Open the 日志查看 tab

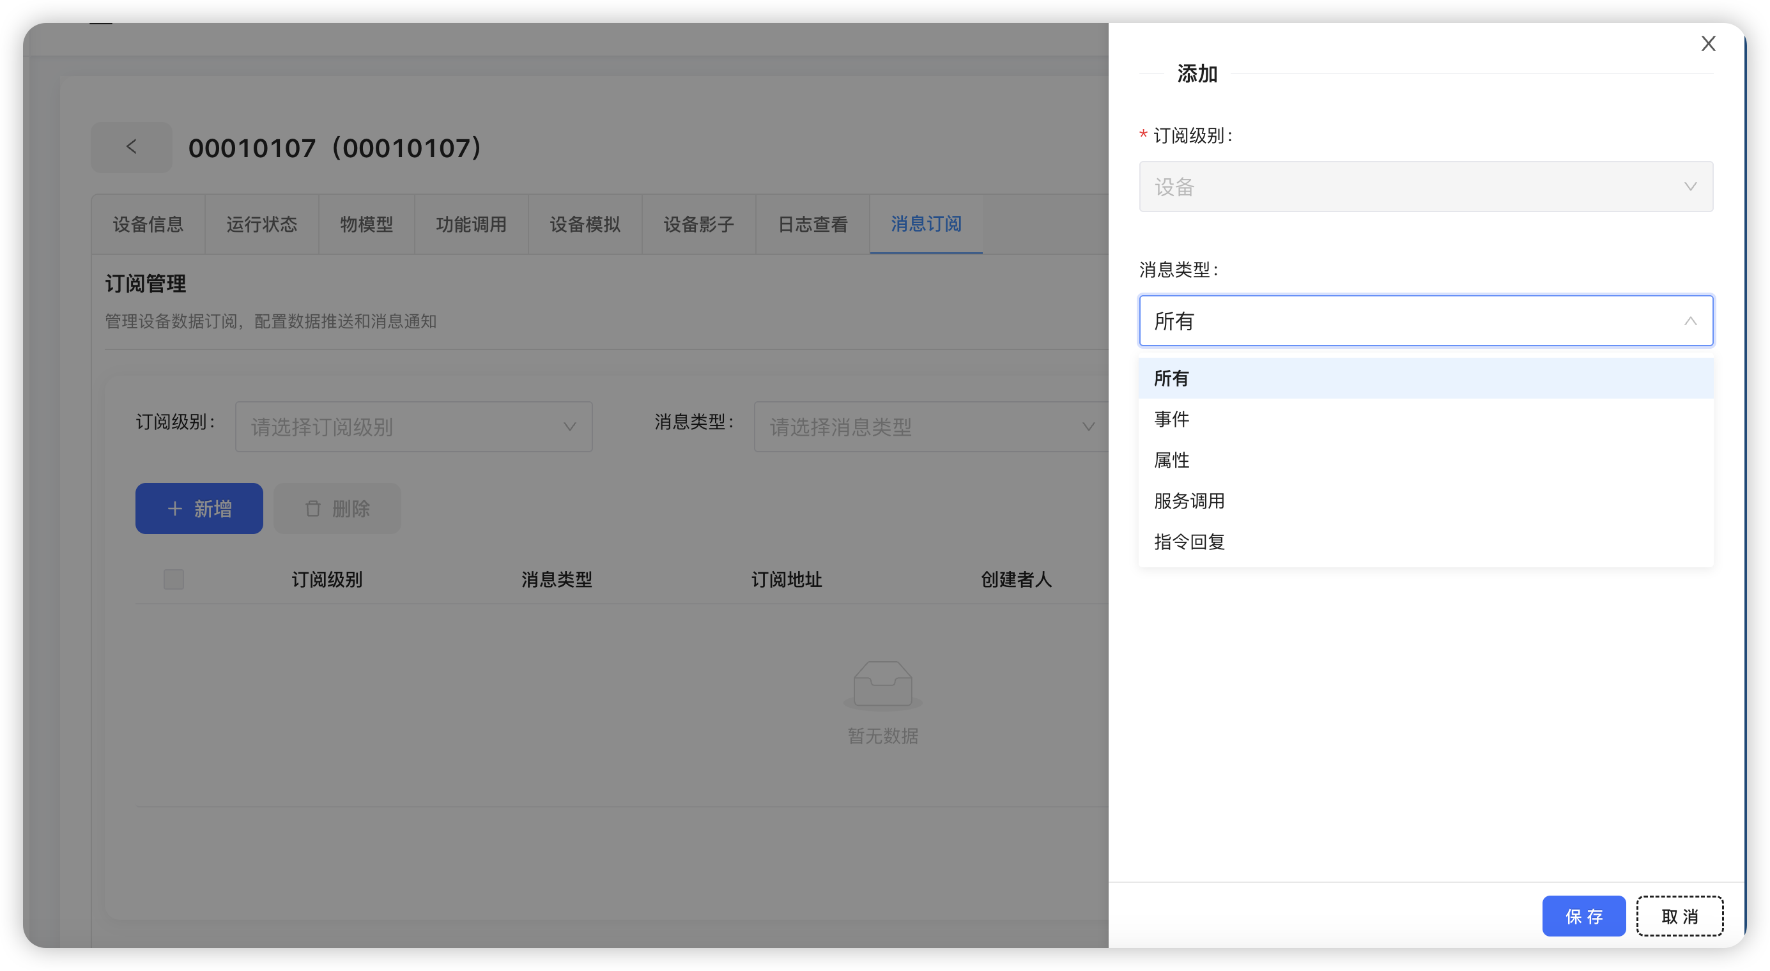(x=812, y=224)
